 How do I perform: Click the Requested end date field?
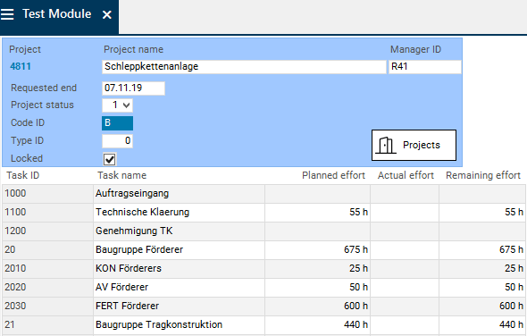coord(133,88)
